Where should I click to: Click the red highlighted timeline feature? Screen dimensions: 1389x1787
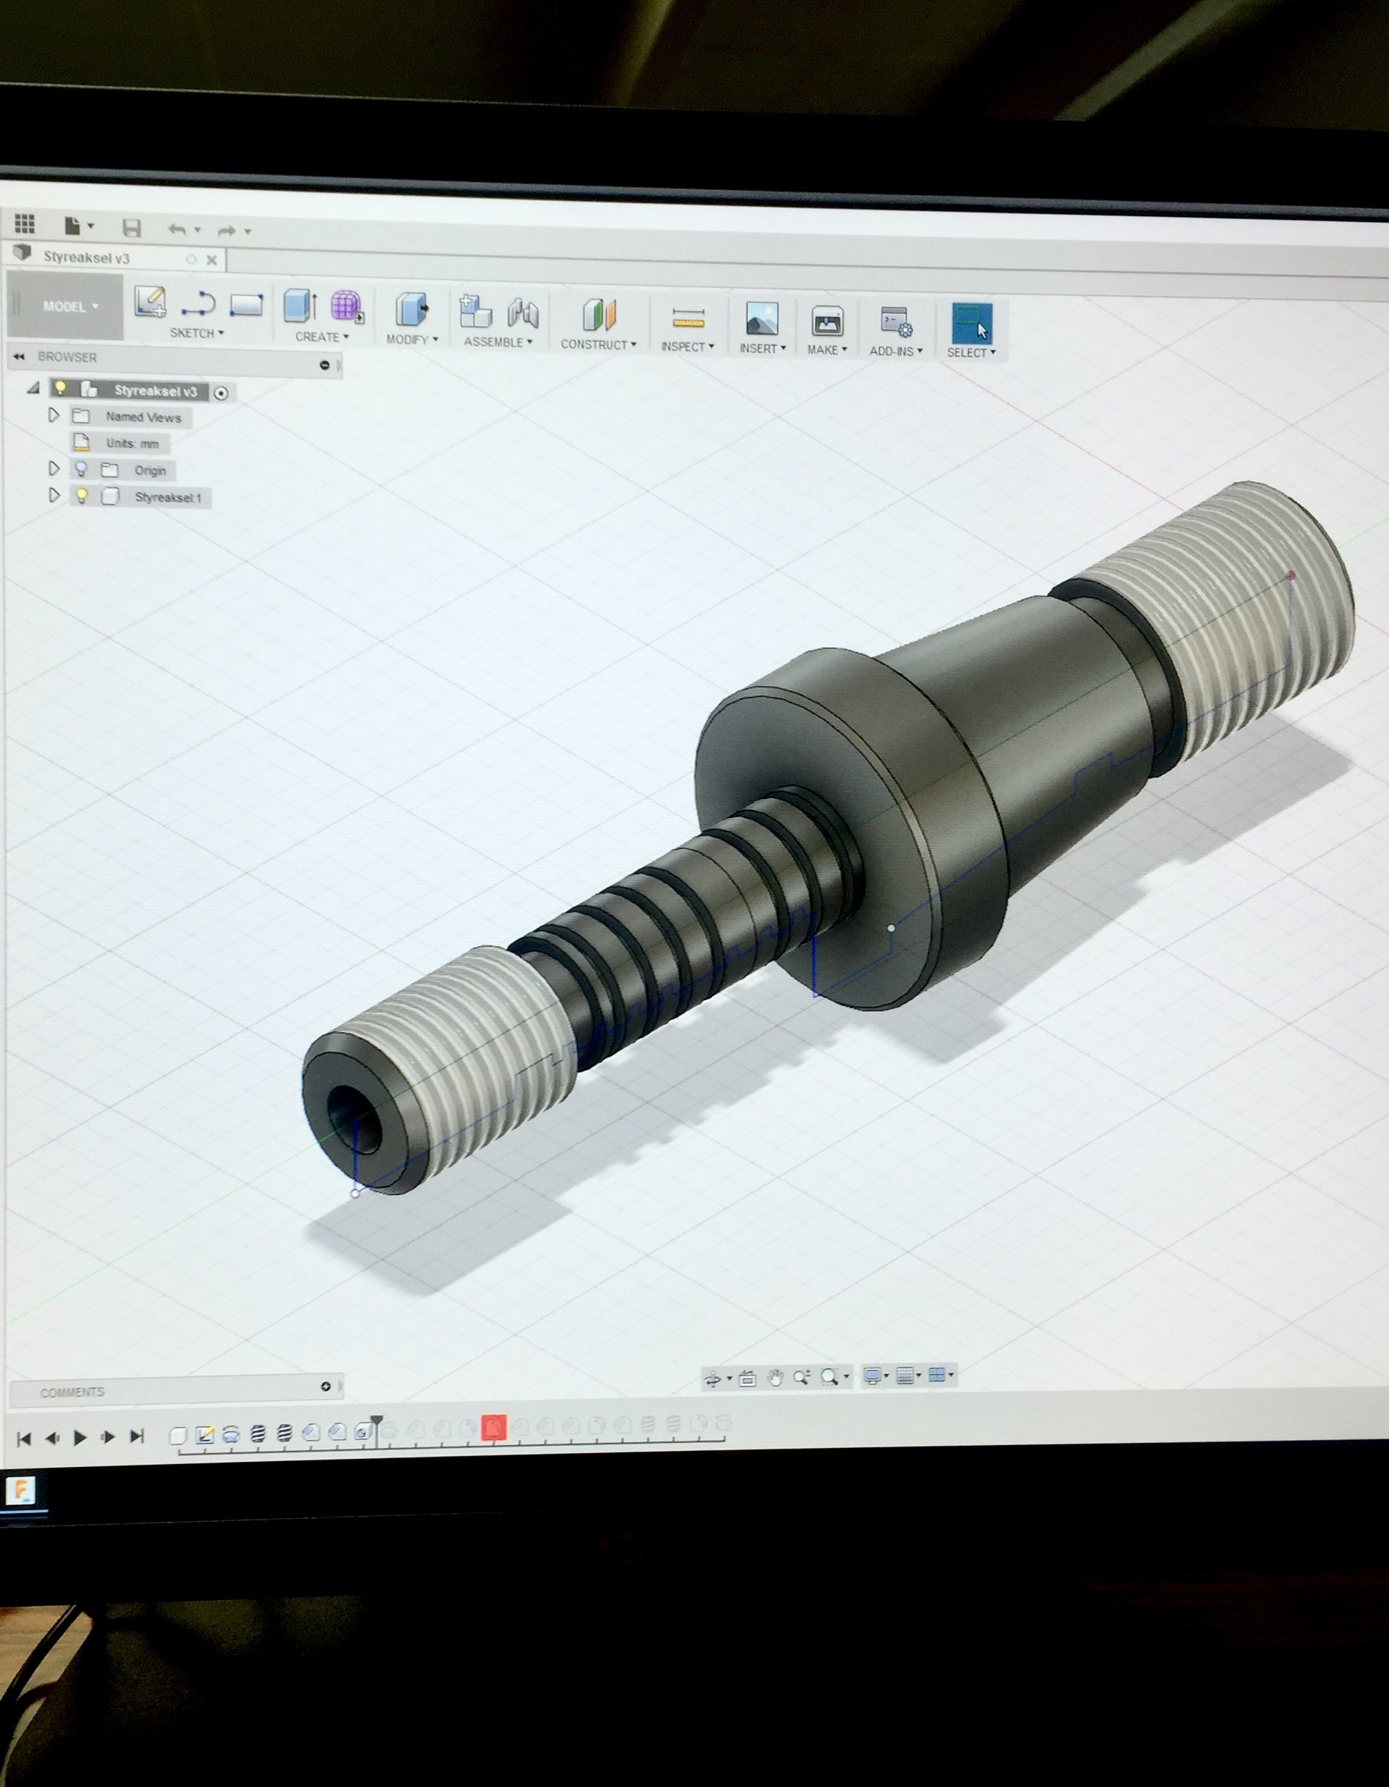(x=493, y=1428)
